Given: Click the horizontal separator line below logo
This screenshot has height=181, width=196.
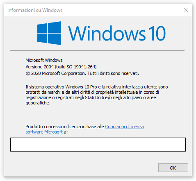Looking at the screenshot, I should 97,50.
